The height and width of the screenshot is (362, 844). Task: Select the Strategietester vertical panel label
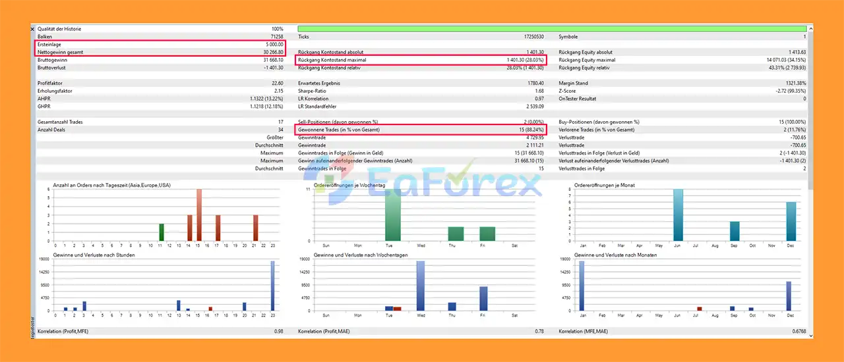tap(33, 326)
